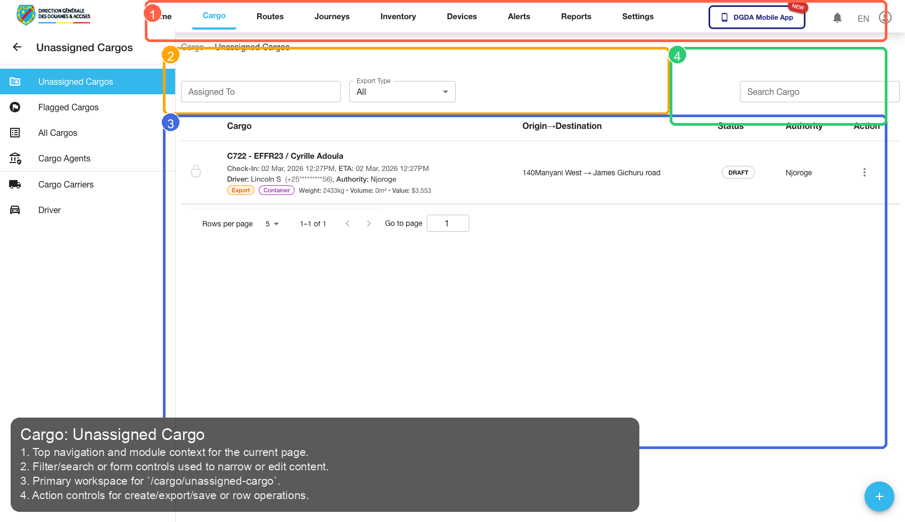Click the Cargo Agents sidebar icon
The width and height of the screenshot is (905, 522).
click(15, 158)
